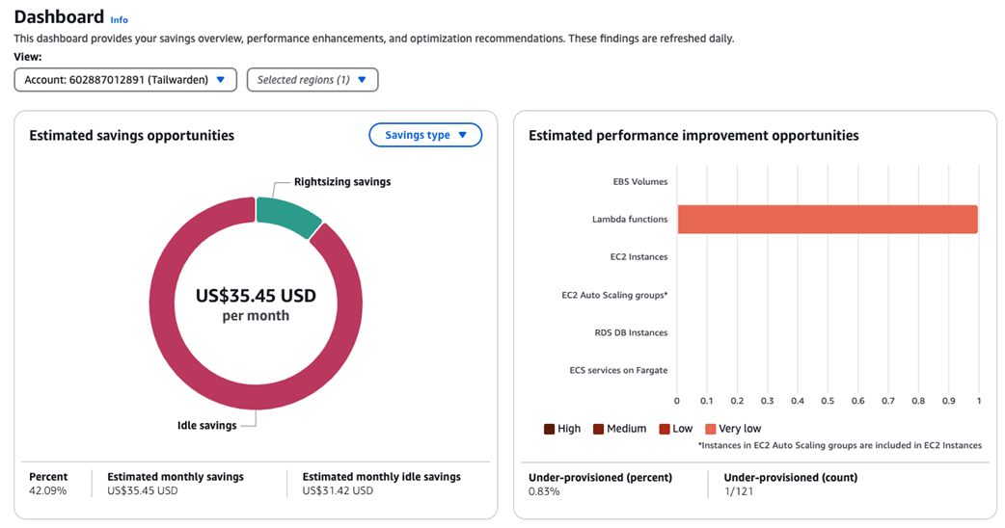Viewport: 1005px width, 528px height.
Task: Click the Info link beside Dashboard
Action: click(119, 19)
